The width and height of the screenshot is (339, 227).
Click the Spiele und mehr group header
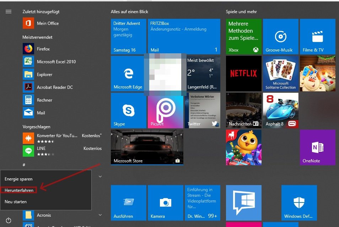241,12
